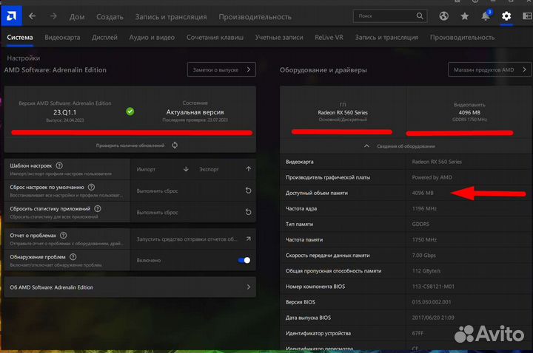
Task: Click the Номер компонента BIOS row
Action: [406, 287]
